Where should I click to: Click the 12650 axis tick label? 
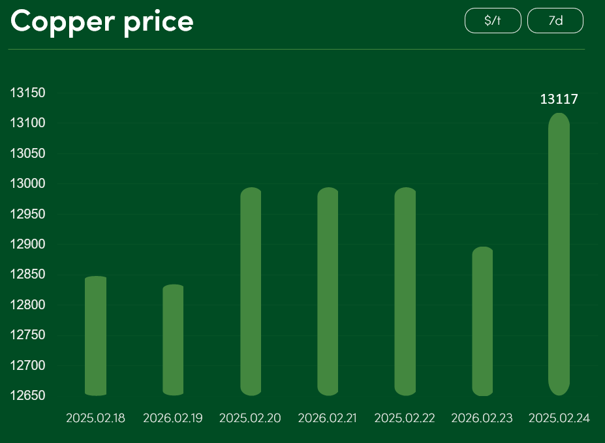(x=27, y=395)
